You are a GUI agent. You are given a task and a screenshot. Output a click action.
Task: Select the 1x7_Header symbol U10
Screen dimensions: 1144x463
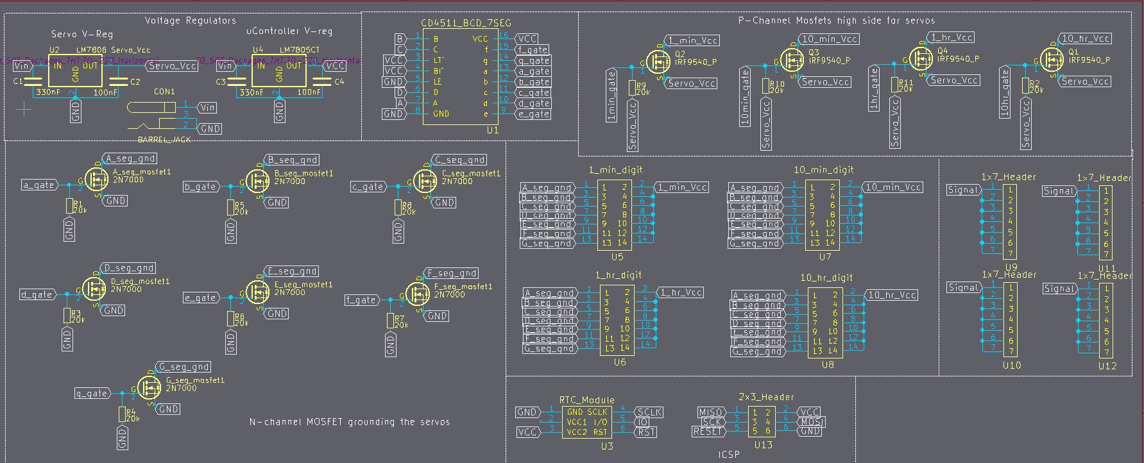1010,321
